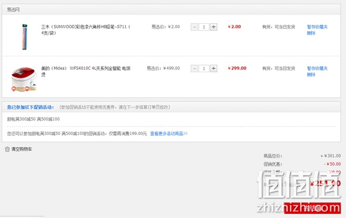Decrease quantity of Midea rice cooker
The width and height of the screenshot is (346, 218).
(194, 69)
